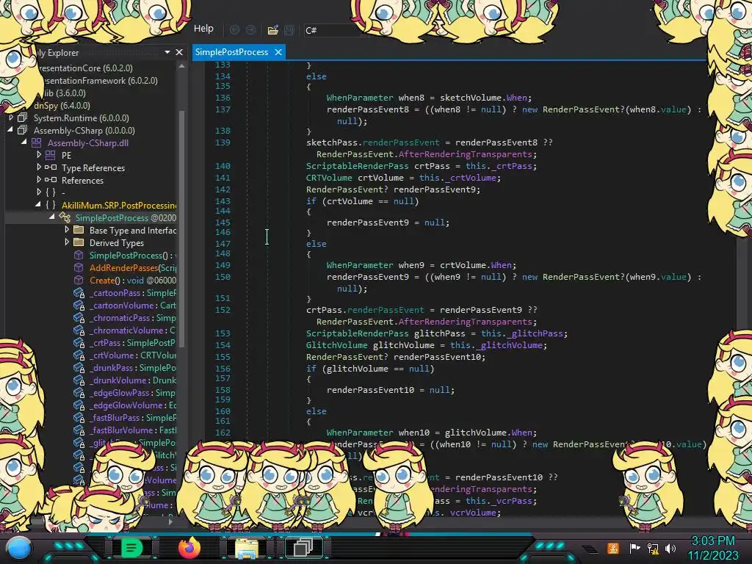Close the SimplePostProcess tab

point(278,52)
